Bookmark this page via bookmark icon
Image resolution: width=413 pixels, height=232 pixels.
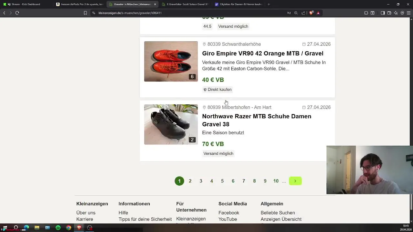(x=85, y=13)
